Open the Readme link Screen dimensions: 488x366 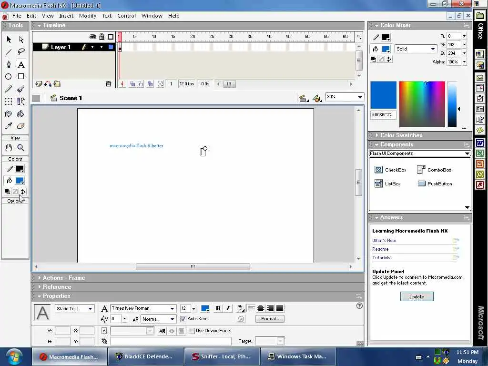(x=380, y=249)
